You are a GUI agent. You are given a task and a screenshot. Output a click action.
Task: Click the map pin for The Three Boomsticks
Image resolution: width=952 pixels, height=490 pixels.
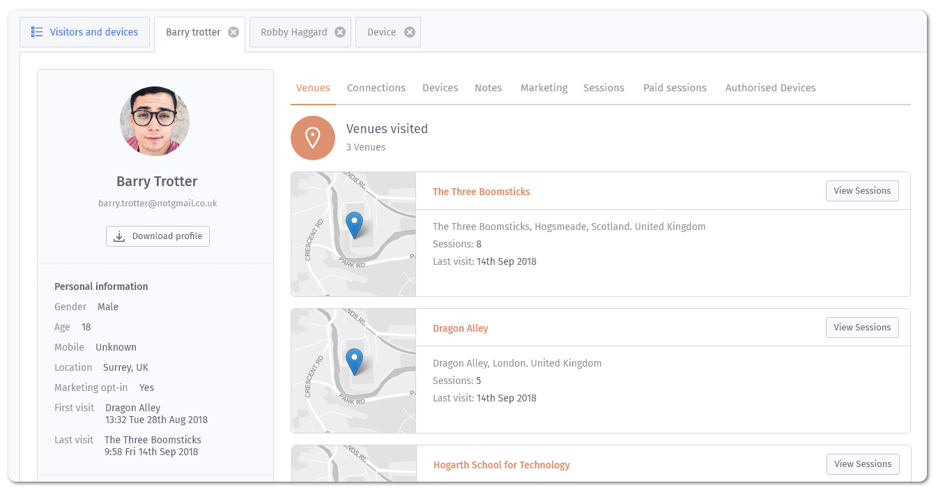pyautogui.click(x=355, y=224)
